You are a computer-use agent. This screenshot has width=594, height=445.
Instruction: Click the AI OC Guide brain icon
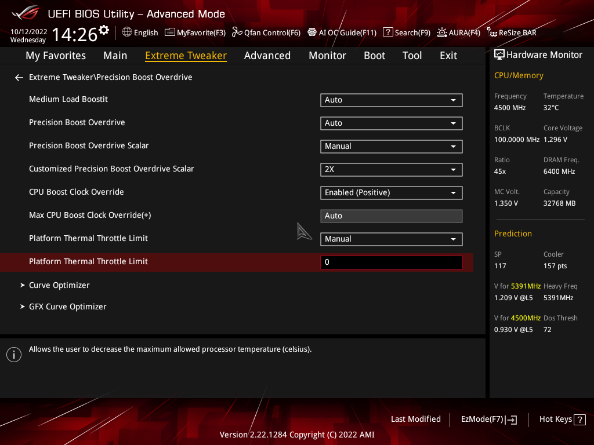[312, 32]
